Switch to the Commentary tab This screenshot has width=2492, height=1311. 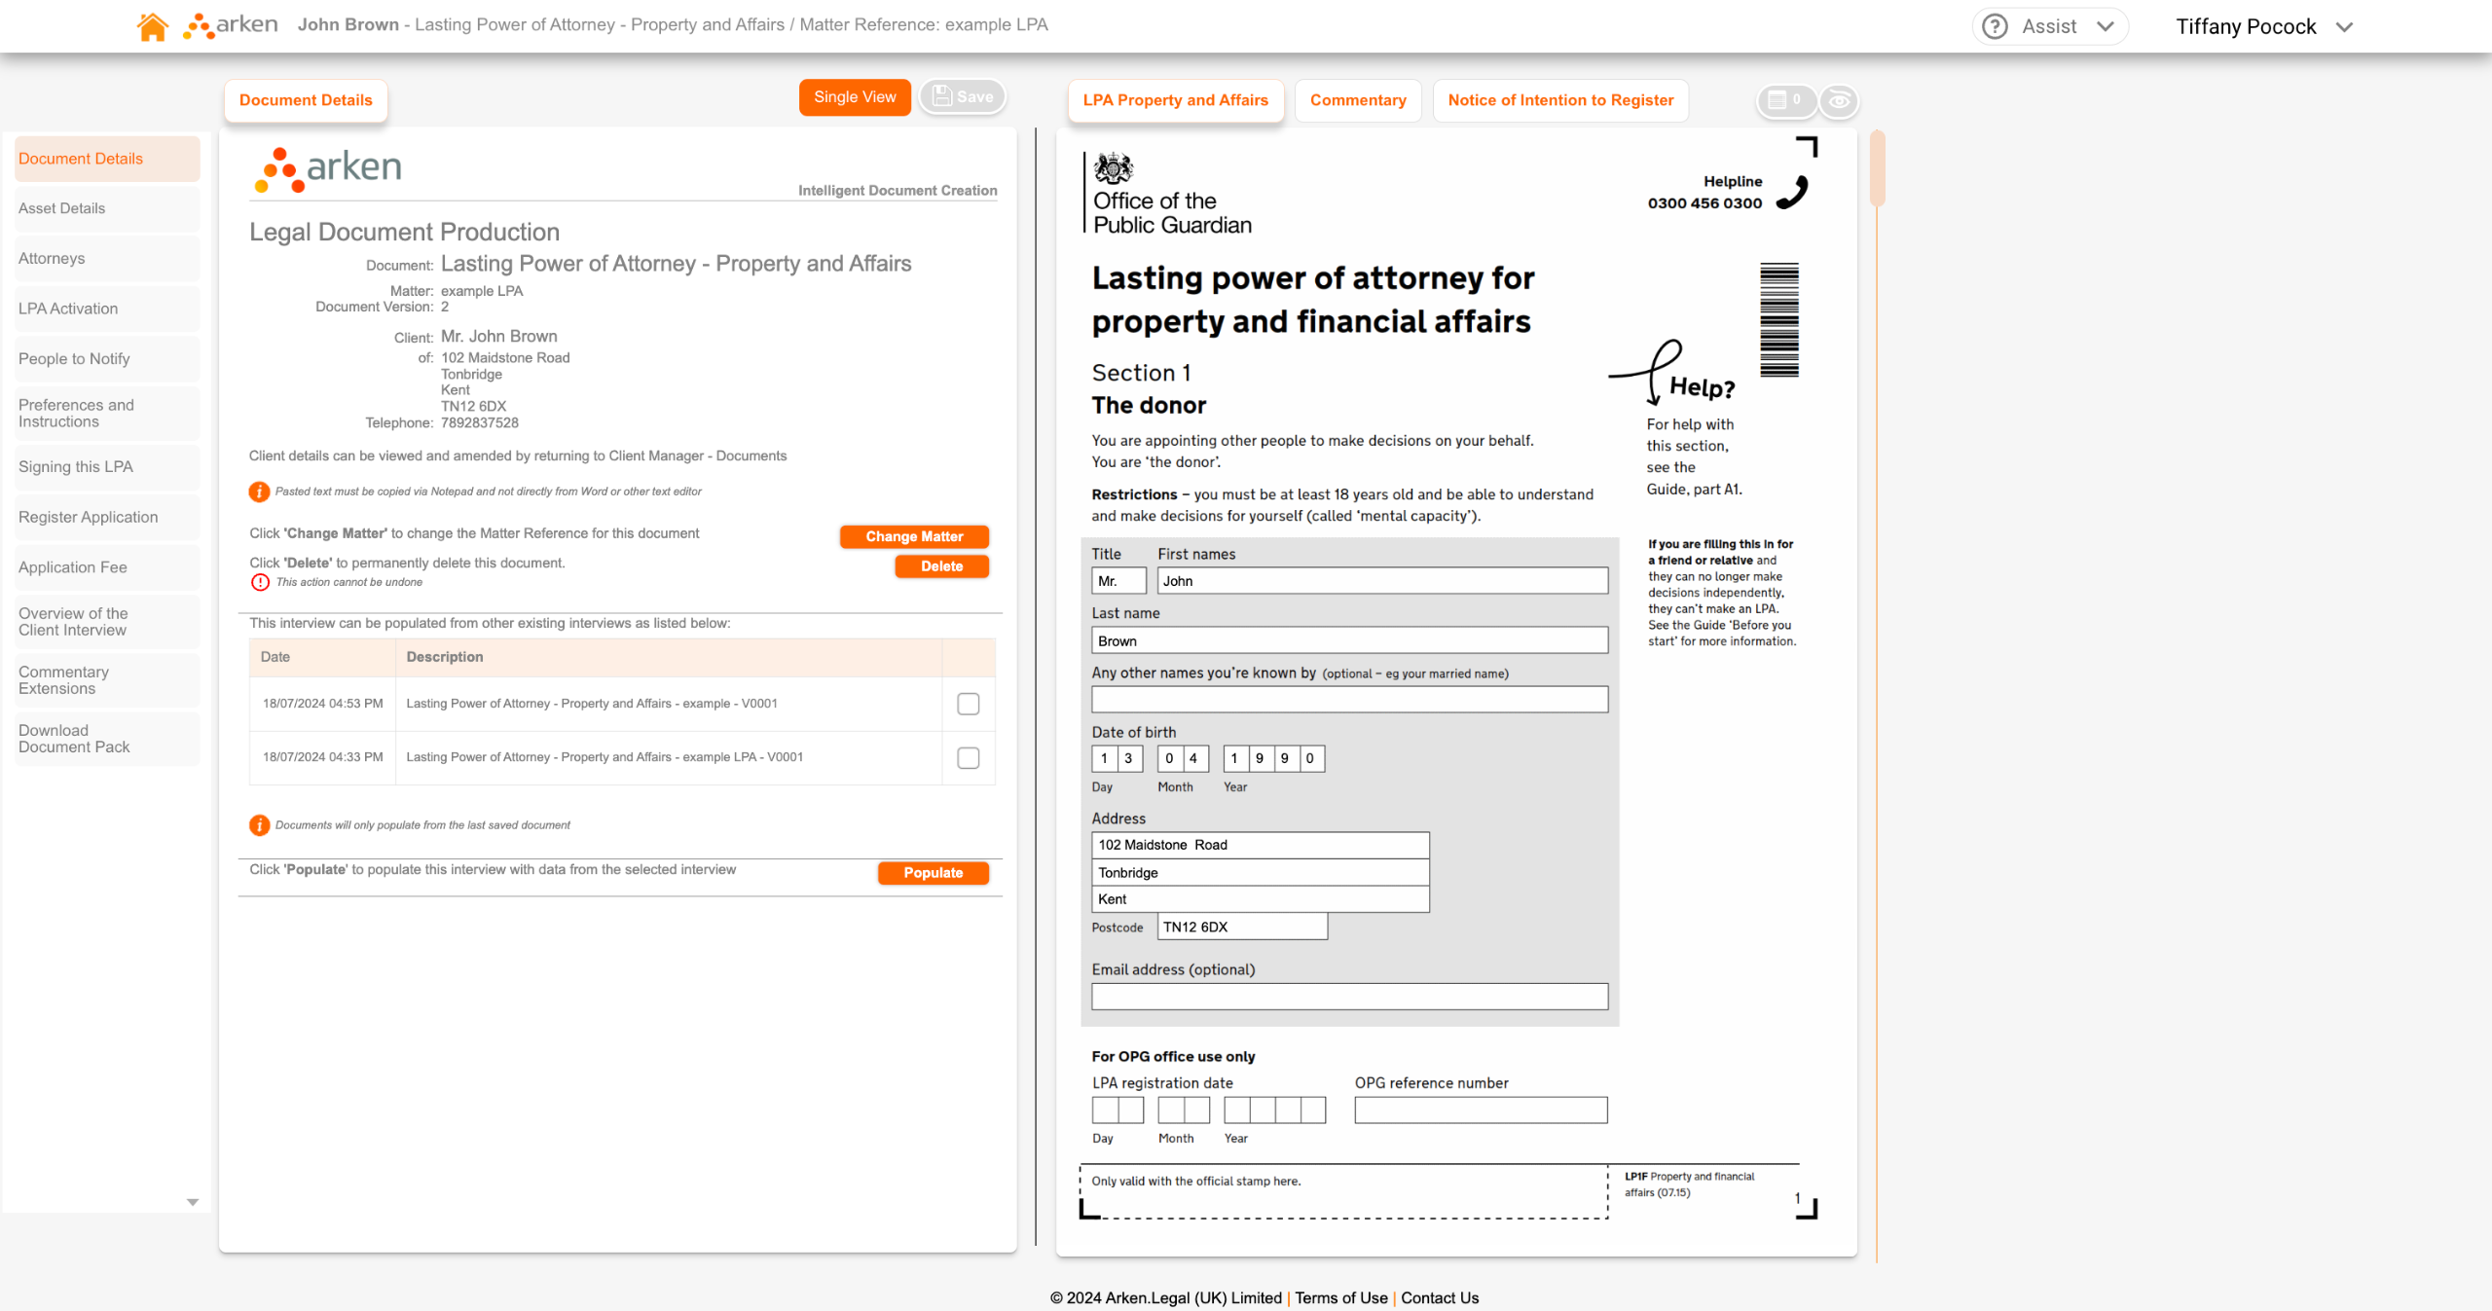1357,100
